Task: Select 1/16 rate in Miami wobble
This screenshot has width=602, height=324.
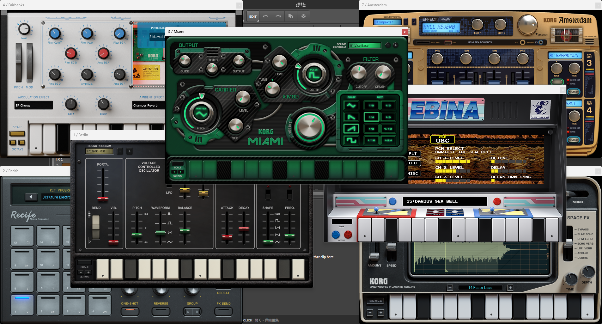Action: (x=371, y=140)
